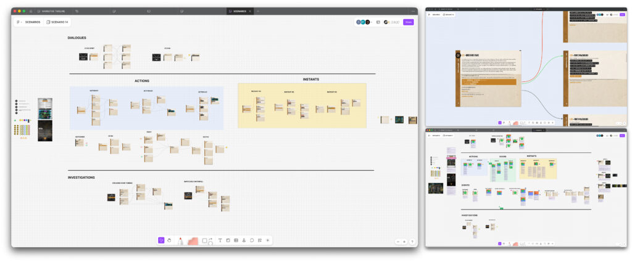Open a new tab with the plus
The image size is (632, 262).
click(258, 11)
